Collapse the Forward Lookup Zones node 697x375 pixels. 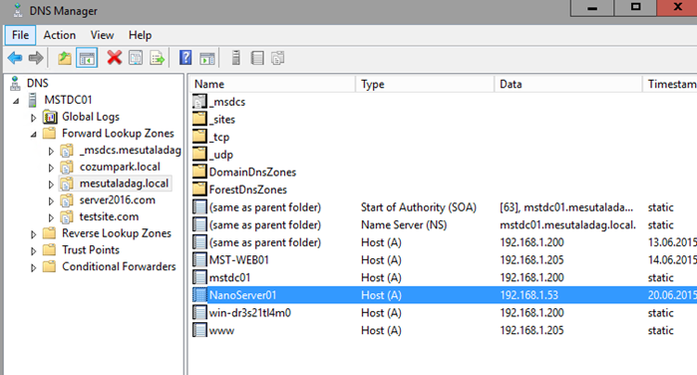tap(33, 135)
